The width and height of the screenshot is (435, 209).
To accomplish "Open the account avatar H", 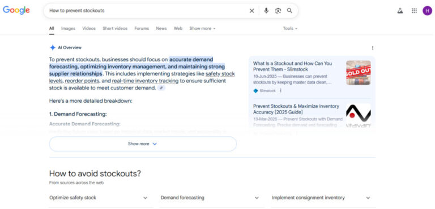I will (427, 11).
